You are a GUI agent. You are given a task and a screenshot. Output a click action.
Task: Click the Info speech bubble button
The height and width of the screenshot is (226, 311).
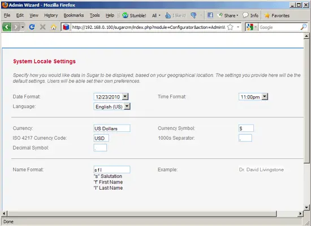[x=250, y=15]
